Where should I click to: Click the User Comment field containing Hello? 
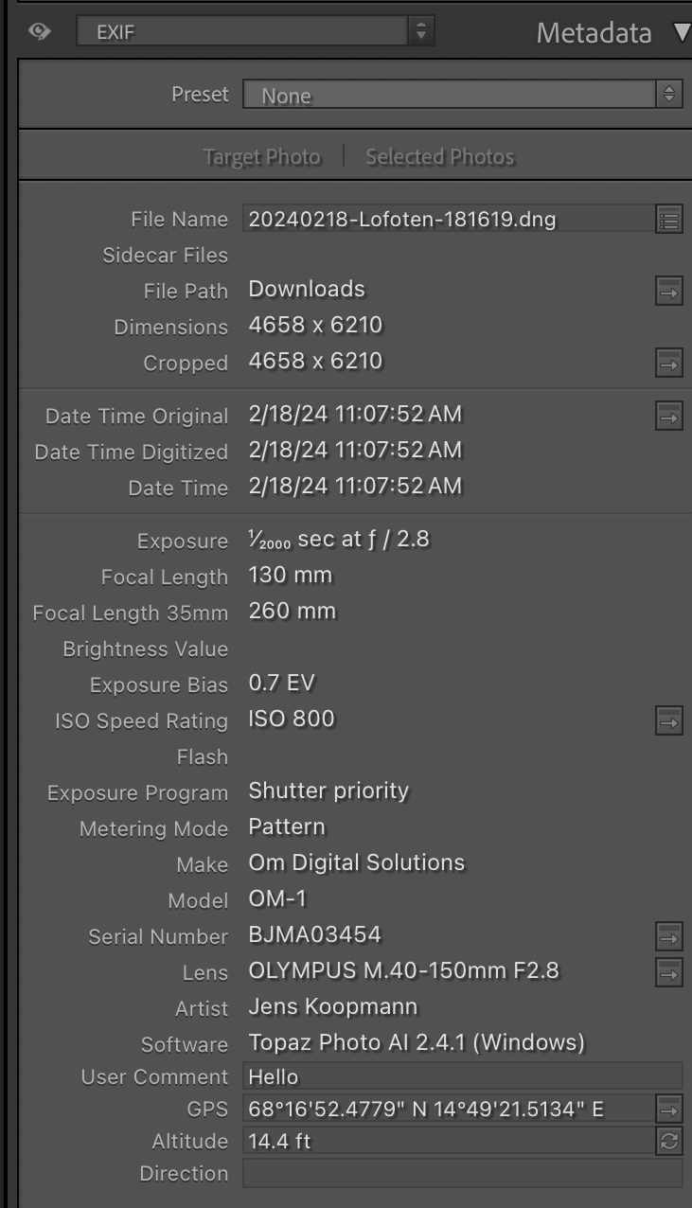[426, 1076]
